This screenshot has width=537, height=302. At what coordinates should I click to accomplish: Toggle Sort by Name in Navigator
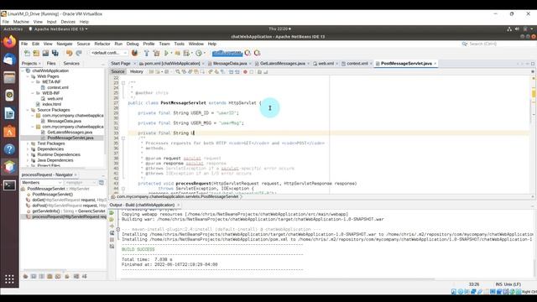pos(76,276)
